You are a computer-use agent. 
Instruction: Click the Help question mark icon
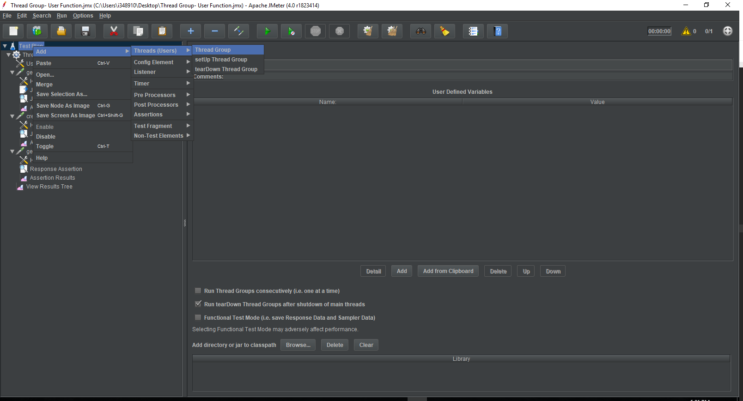coord(497,31)
